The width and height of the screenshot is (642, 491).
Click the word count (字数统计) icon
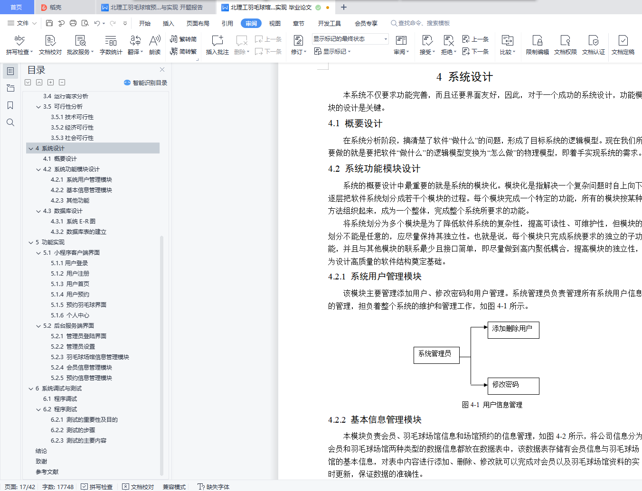click(111, 45)
